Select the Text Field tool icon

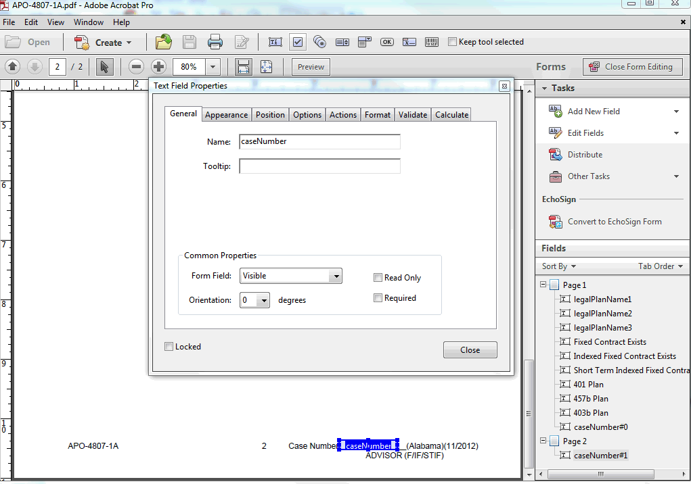coord(275,42)
